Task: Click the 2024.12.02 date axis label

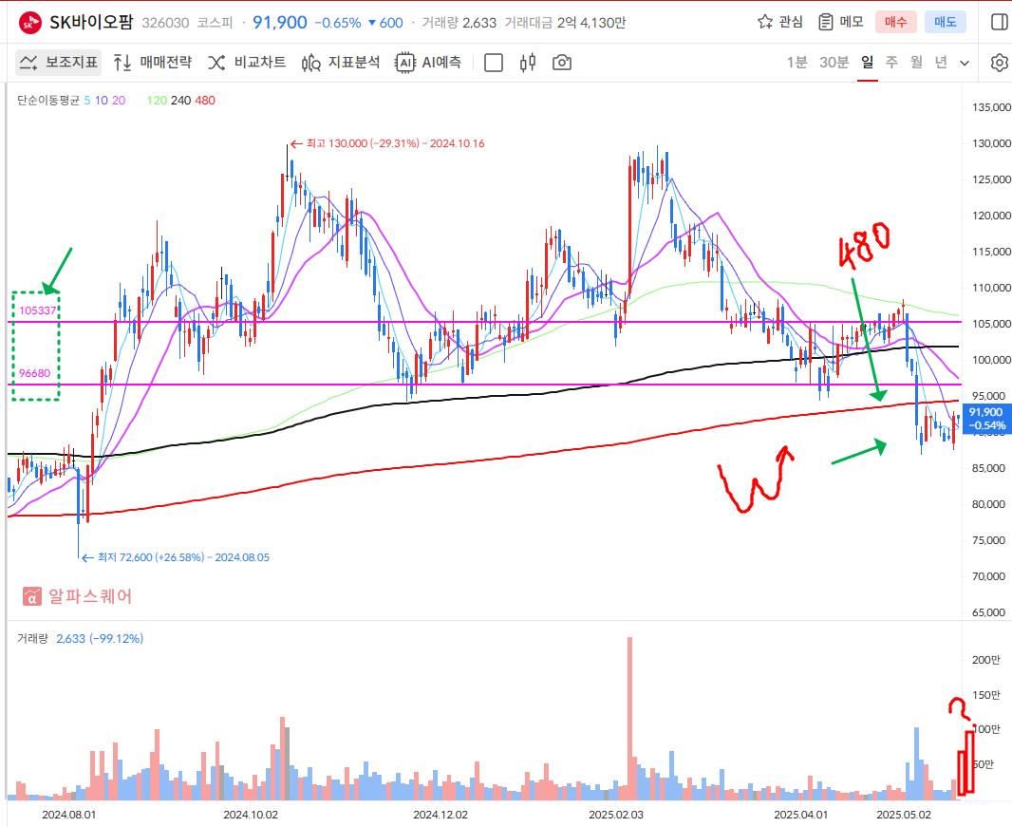Action: tap(440, 815)
